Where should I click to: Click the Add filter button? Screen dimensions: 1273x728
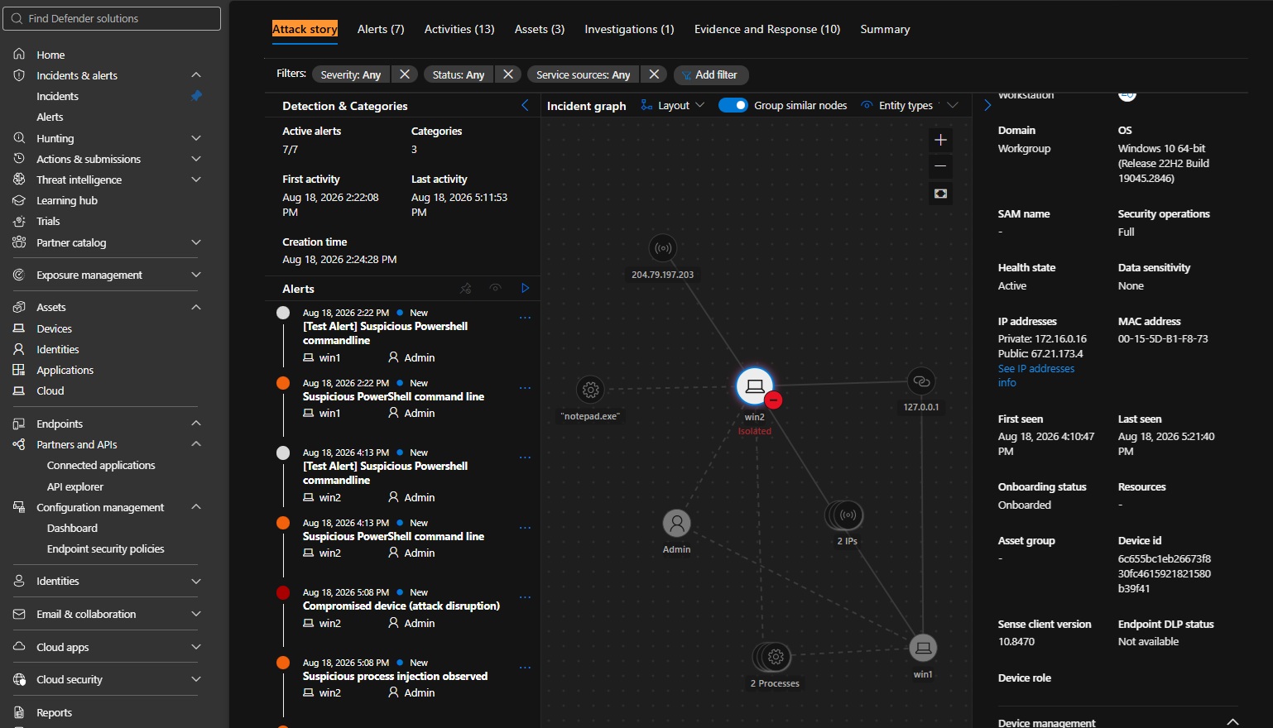pyautogui.click(x=711, y=74)
